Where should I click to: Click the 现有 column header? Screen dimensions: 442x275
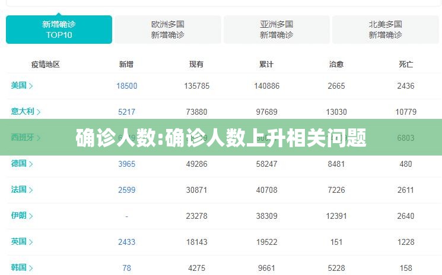tap(196, 64)
